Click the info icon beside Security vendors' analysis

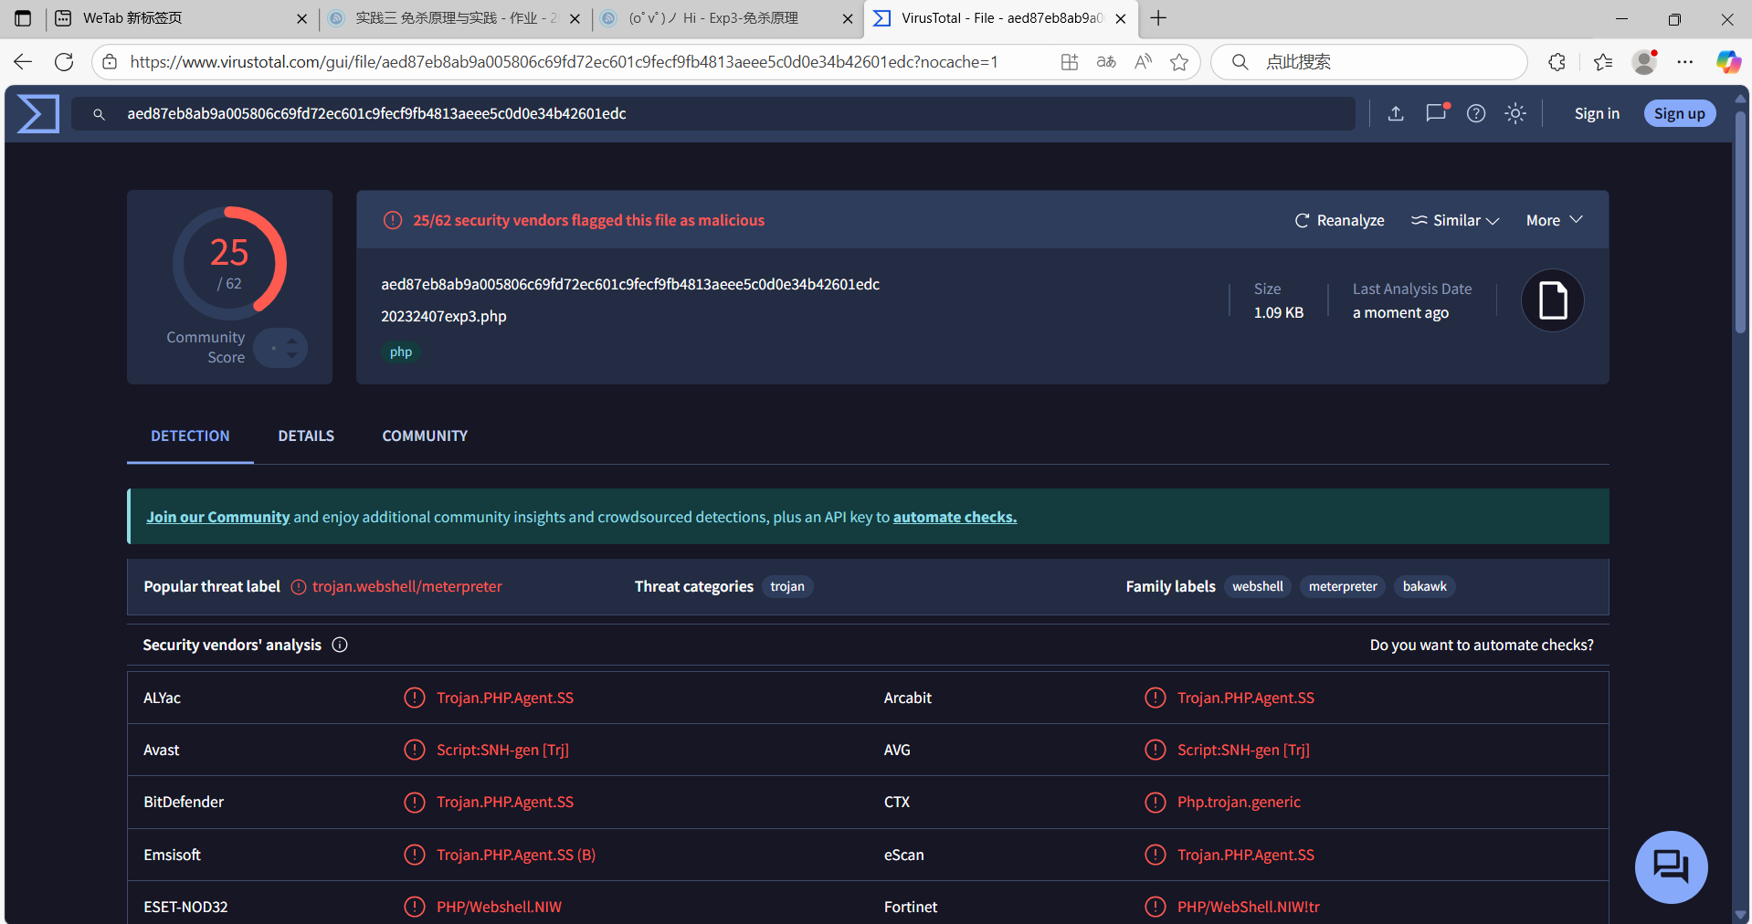(340, 645)
